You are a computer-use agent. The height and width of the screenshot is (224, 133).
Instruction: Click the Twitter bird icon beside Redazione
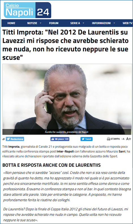tap(8, 139)
